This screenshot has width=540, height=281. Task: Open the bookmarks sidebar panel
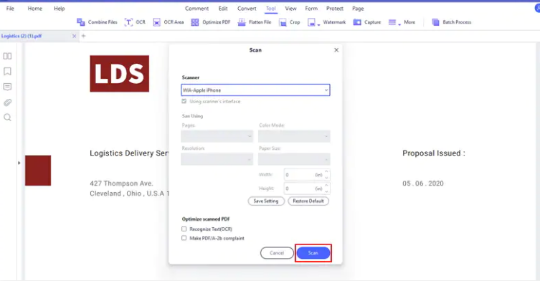point(8,71)
